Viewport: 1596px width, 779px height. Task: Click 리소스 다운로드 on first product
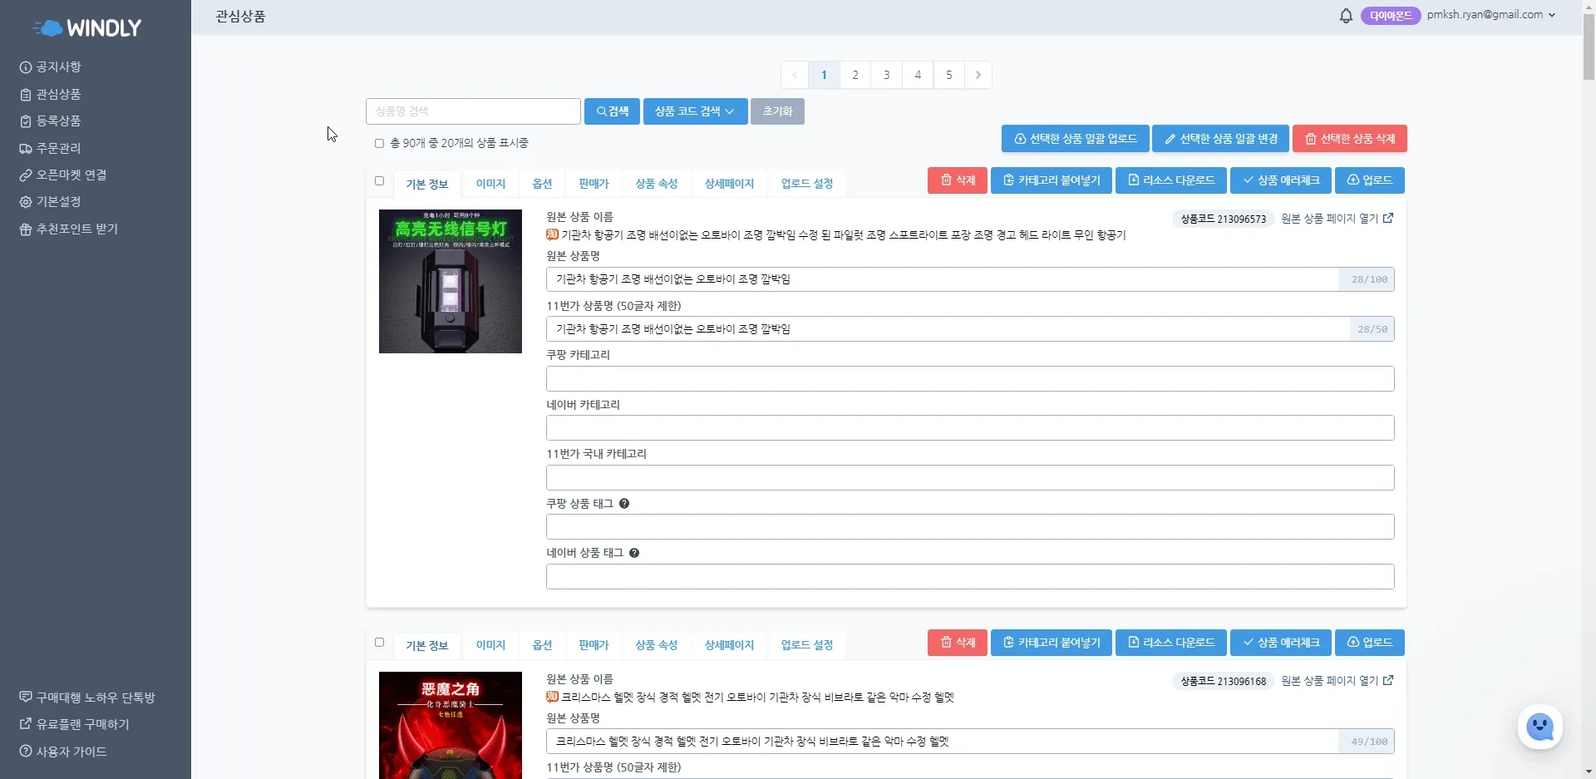(x=1171, y=180)
